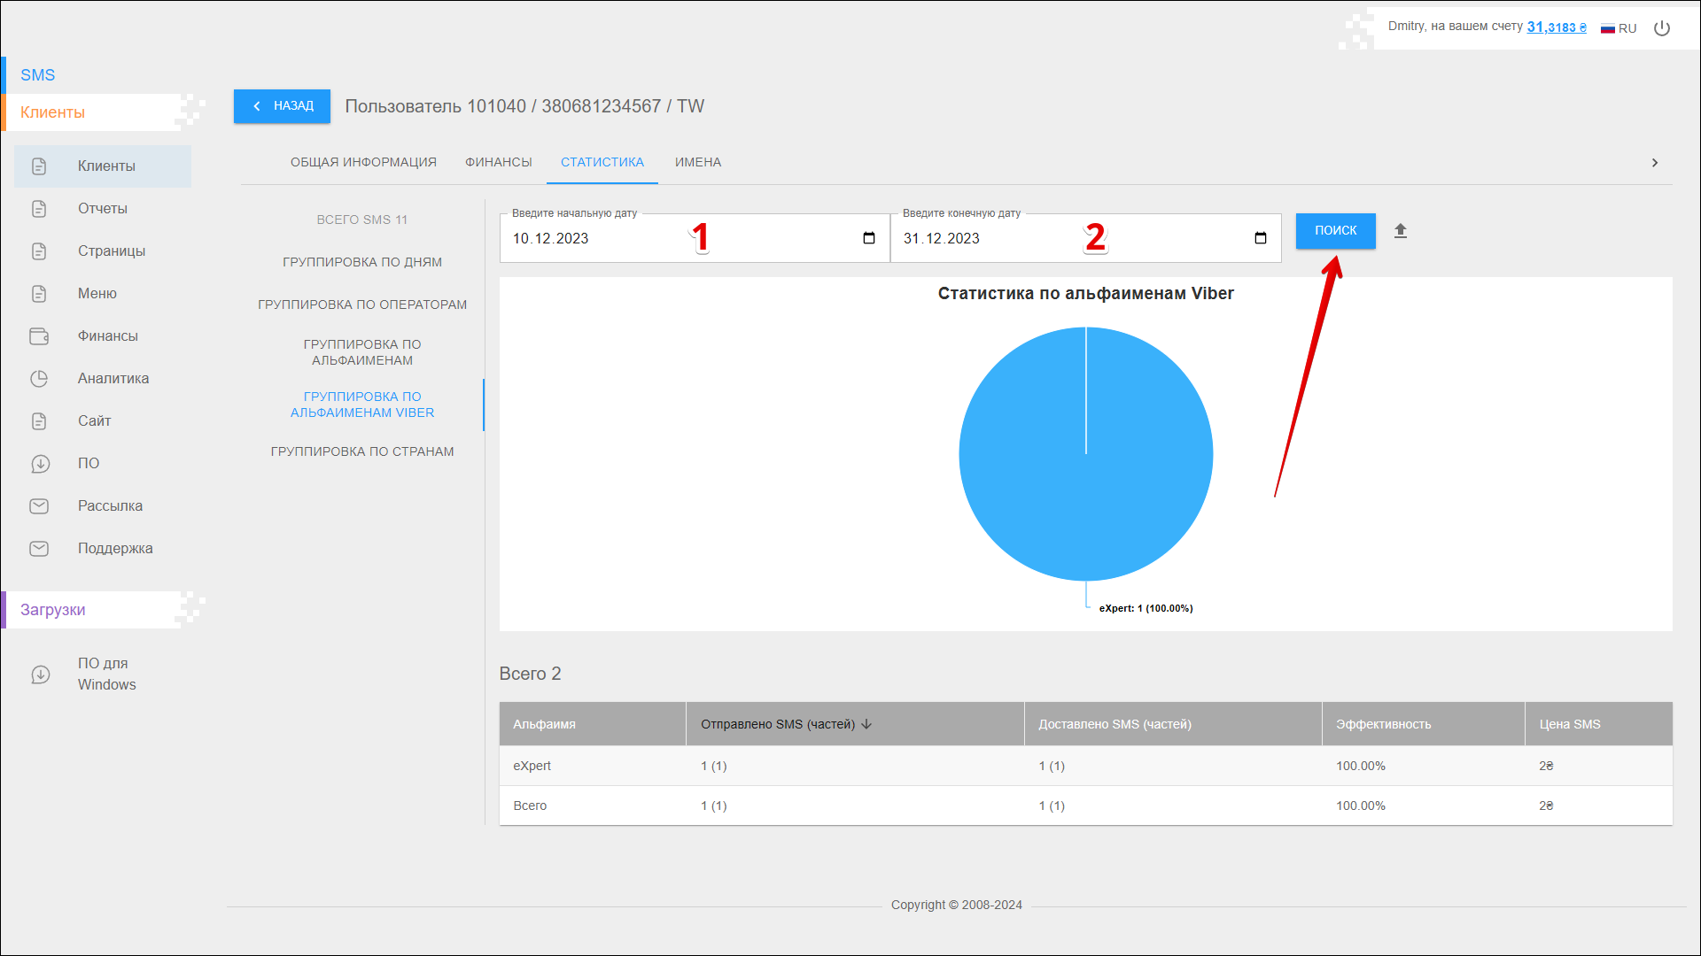Sort by Отправлено SMS column arrow

coord(866,724)
